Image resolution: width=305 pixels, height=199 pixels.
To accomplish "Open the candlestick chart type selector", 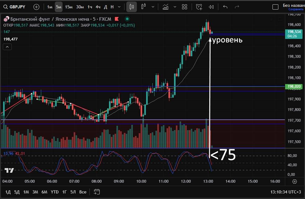I will click(x=132, y=7).
